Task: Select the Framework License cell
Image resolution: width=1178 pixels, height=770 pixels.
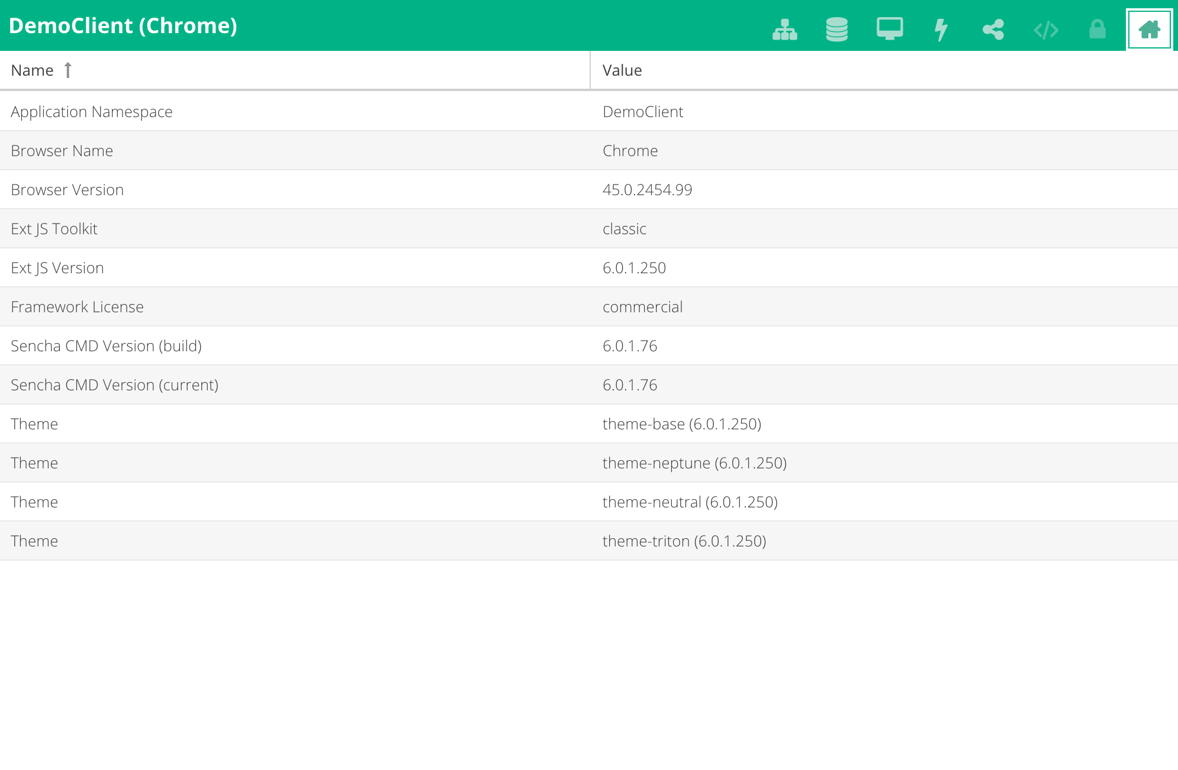Action: click(295, 306)
